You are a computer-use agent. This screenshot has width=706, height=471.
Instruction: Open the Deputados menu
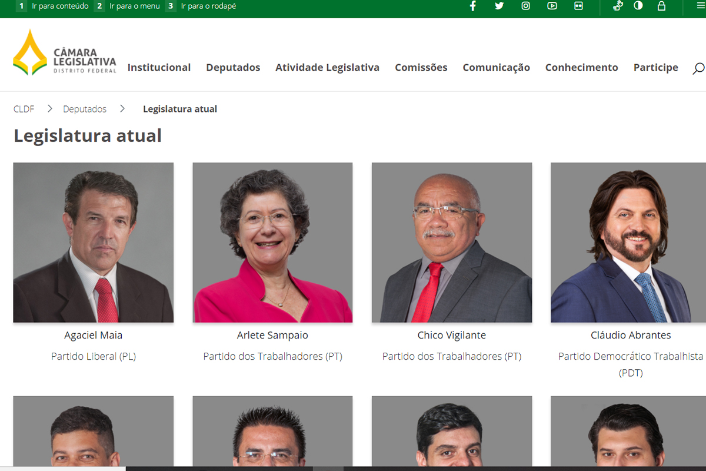[233, 68]
